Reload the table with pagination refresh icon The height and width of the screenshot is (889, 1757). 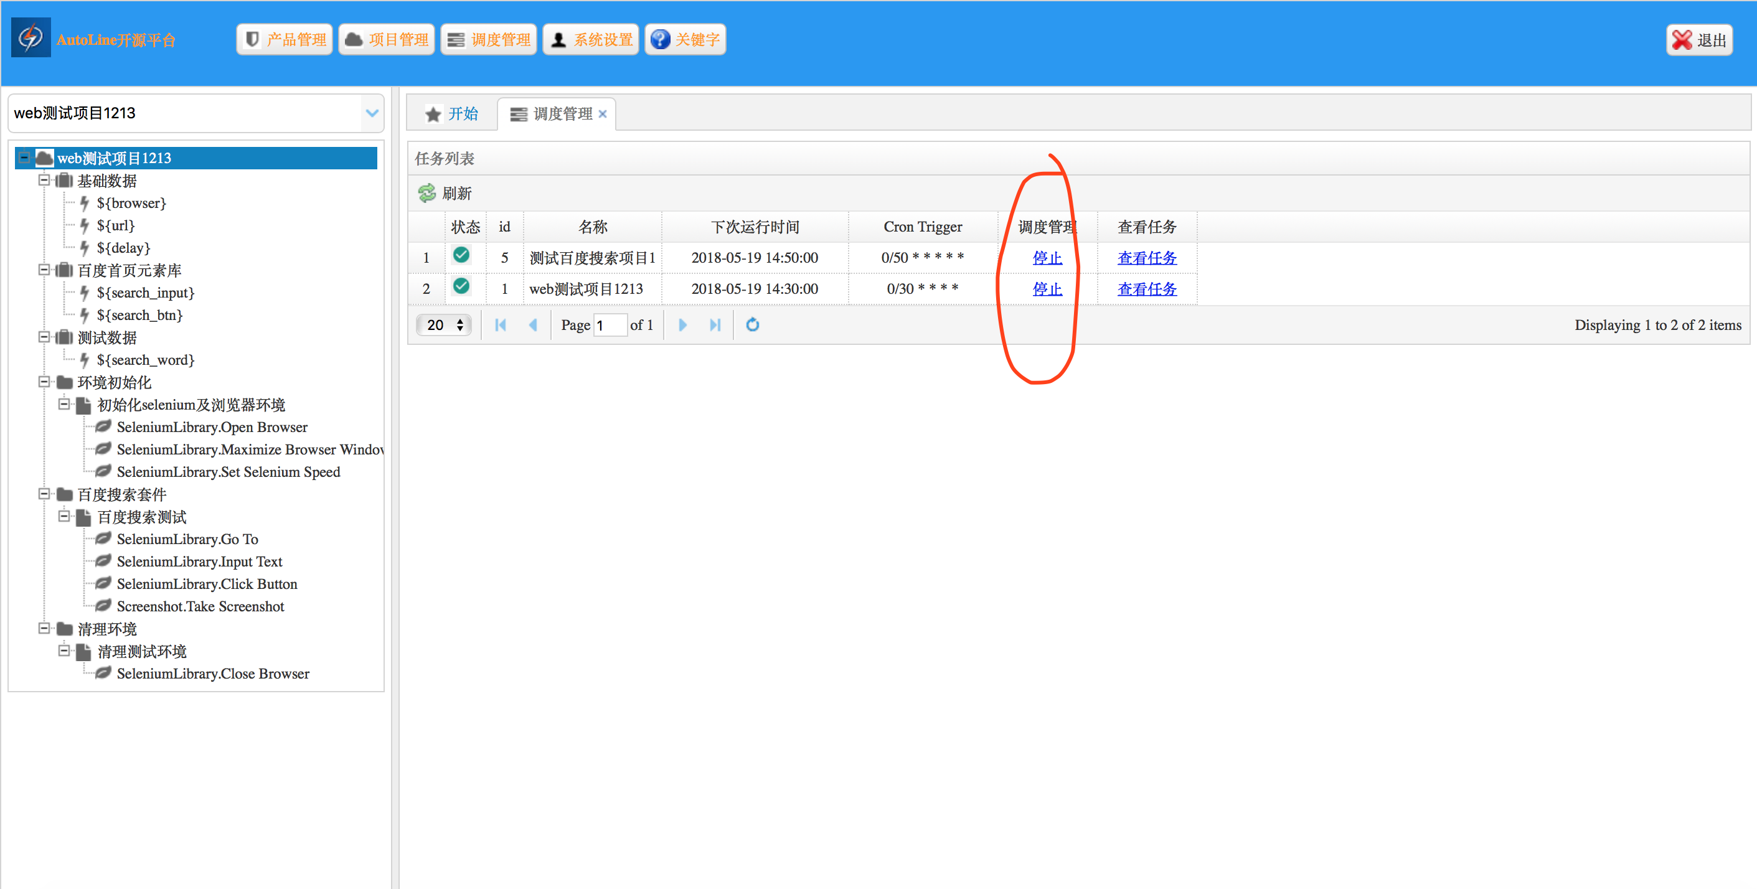pyautogui.click(x=752, y=325)
